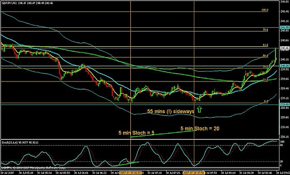Click the 20 level on Stochastic scale
This screenshot has height=175, width=290.
282,162
